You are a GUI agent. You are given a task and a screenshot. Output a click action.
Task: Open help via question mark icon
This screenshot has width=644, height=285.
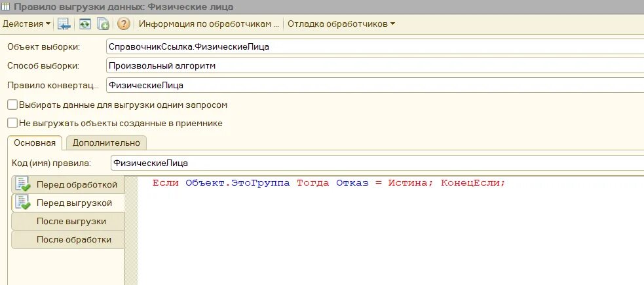click(x=123, y=24)
